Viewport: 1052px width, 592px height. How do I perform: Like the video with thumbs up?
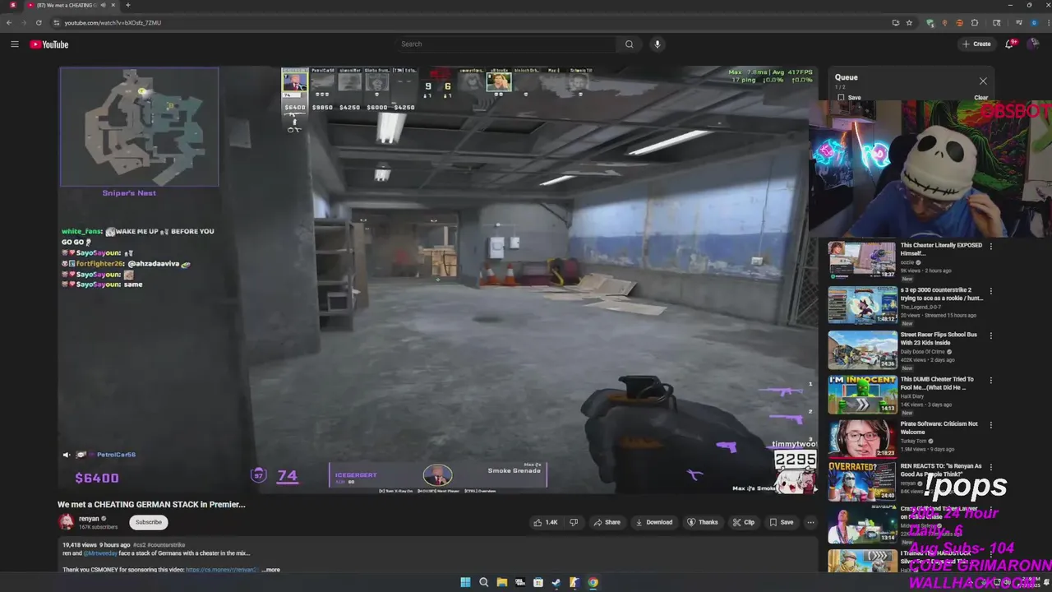coord(544,522)
